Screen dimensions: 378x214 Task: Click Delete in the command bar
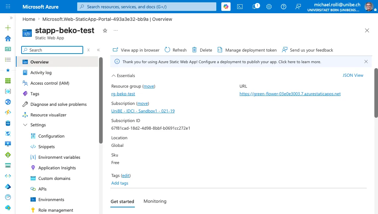pos(202,50)
